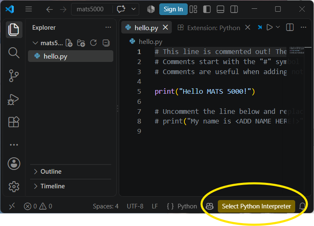314x226 pixels.
Task: Click line number 8 in the gutter
Action: (139, 121)
